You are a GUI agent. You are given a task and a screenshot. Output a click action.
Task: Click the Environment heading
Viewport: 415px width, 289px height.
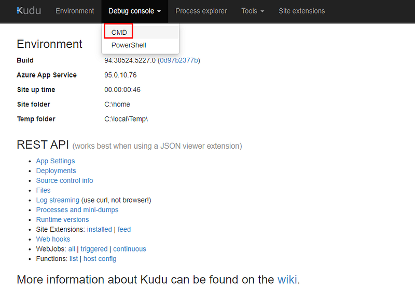(x=49, y=44)
